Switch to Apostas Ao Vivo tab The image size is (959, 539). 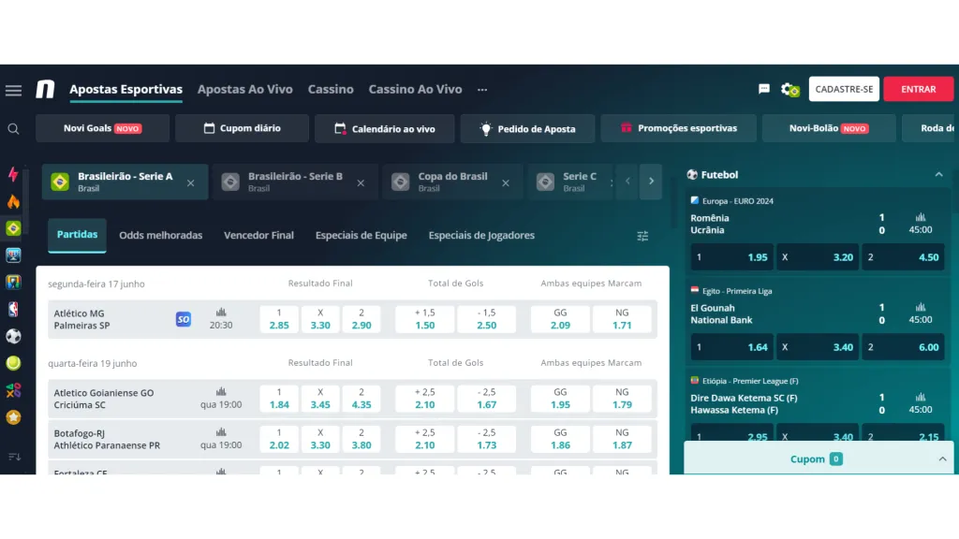click(x=244, y=90)
